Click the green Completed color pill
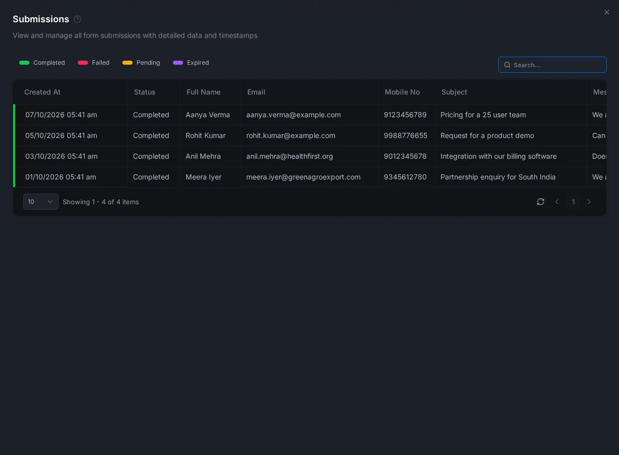This screenshot has width=619, height=455. coord(24,63)
